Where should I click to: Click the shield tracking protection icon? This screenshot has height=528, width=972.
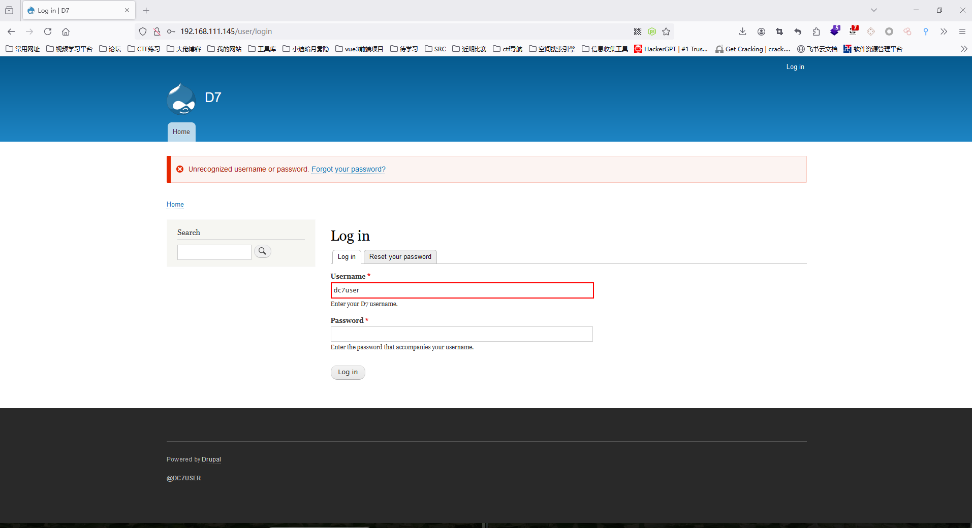coord(143,31)
